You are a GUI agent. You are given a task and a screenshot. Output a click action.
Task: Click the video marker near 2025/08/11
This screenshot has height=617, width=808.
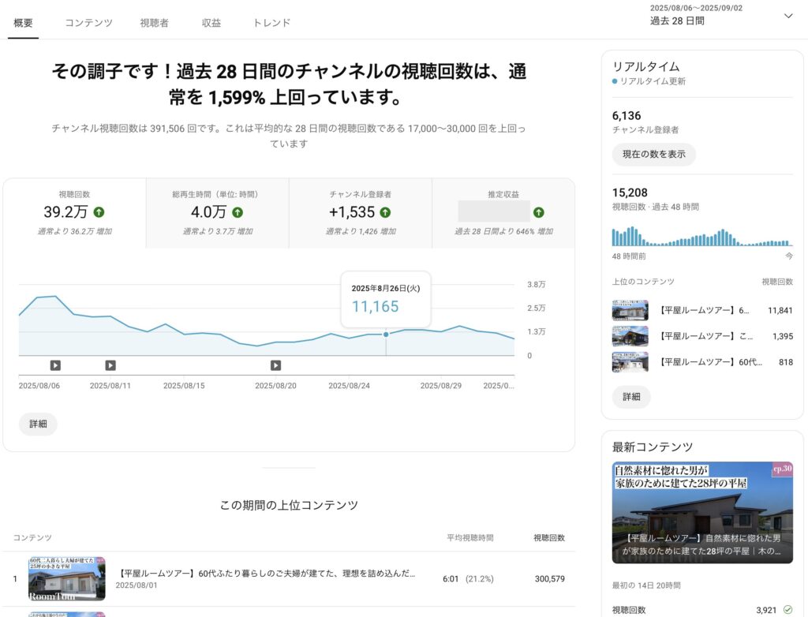pos(110,365)
